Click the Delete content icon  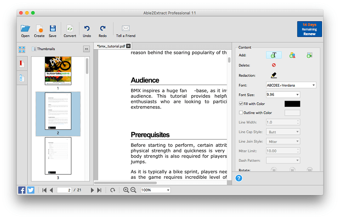pos(274,65)
